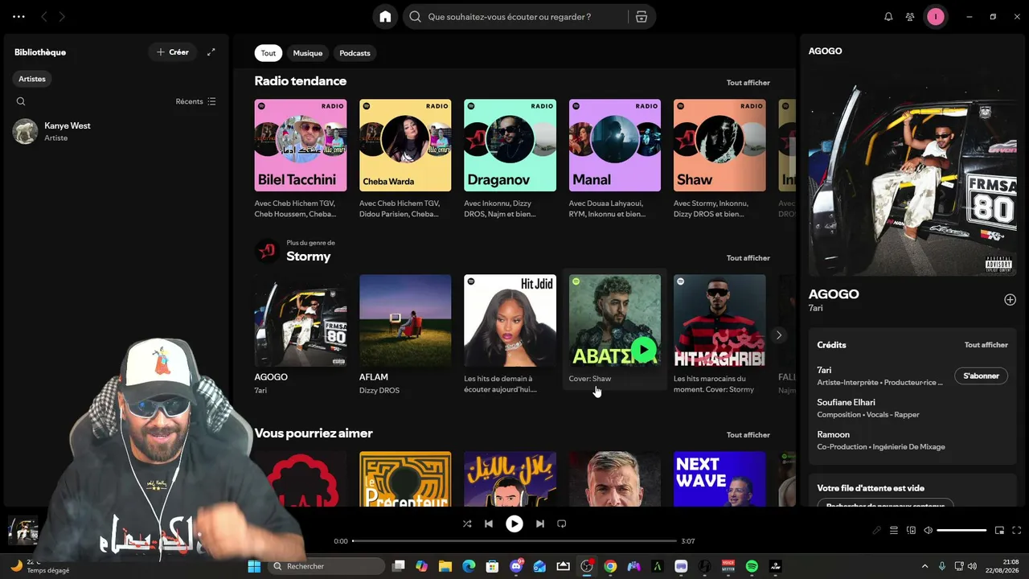Open the mini player
1029x579 pixels.
pos(999,531)
